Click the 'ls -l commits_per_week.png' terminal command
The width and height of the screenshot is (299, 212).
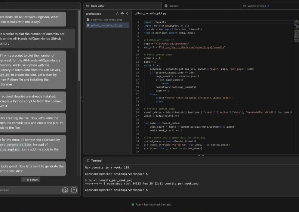tap(109, 180)
